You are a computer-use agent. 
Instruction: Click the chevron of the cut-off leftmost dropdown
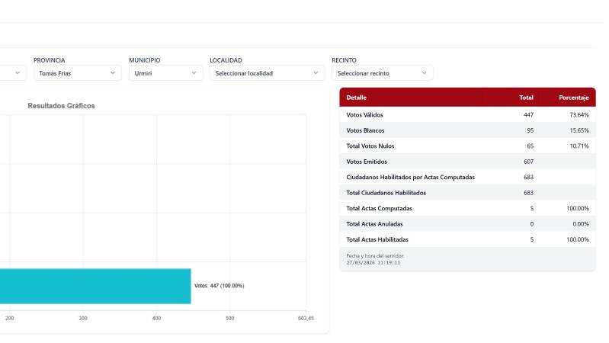[x=17, y=73]
